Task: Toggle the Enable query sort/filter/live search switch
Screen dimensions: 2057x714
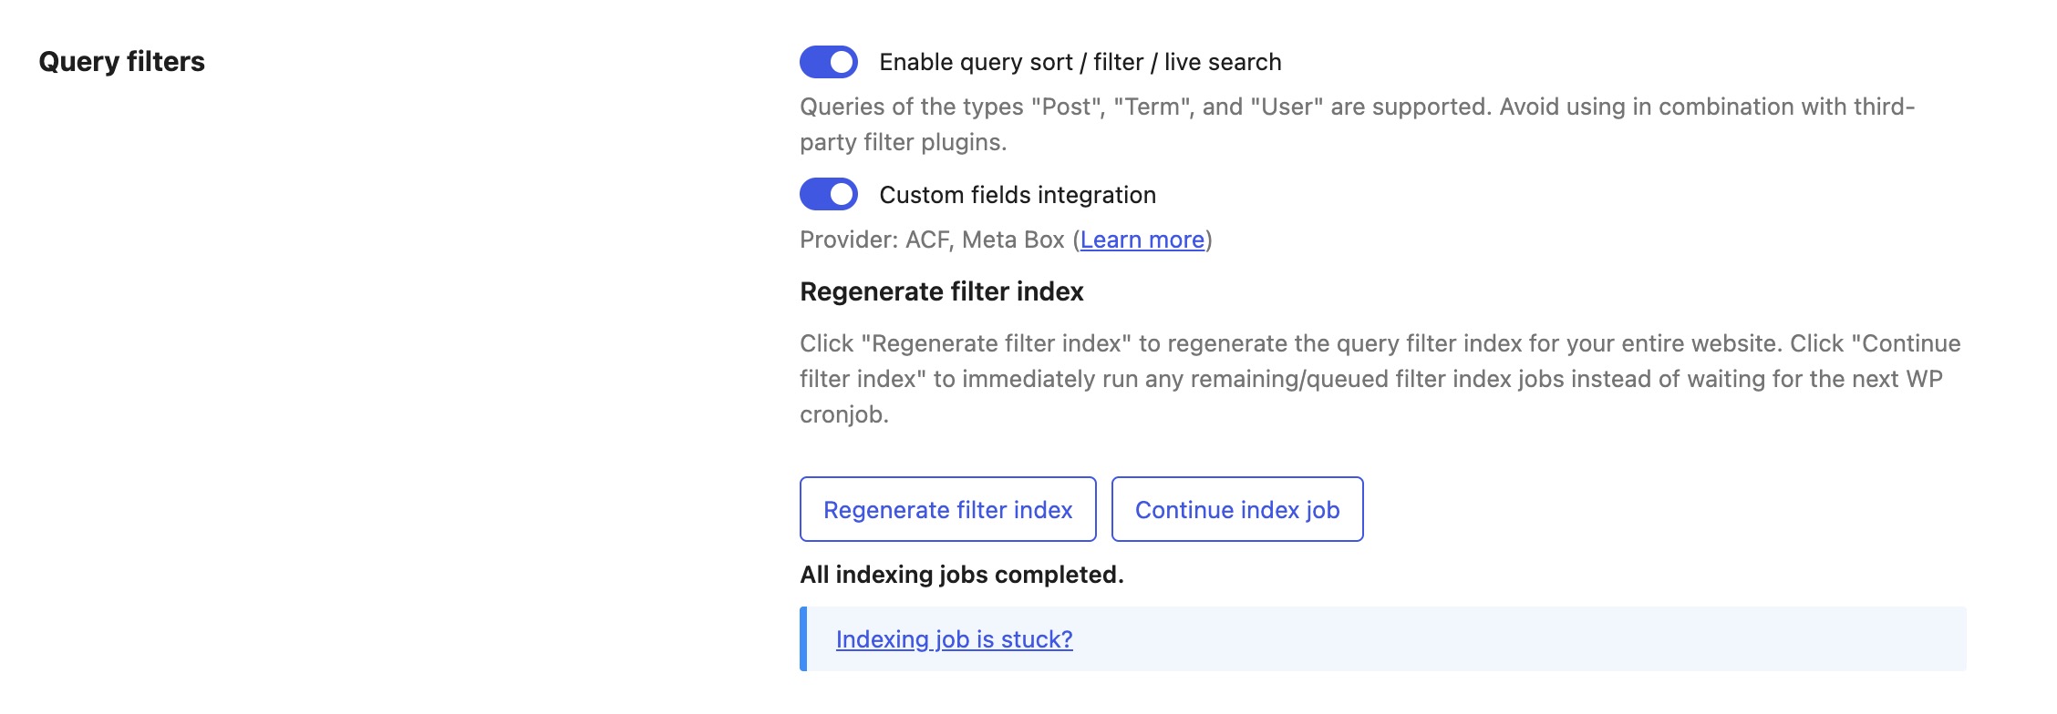Action: tap(828, 62)
